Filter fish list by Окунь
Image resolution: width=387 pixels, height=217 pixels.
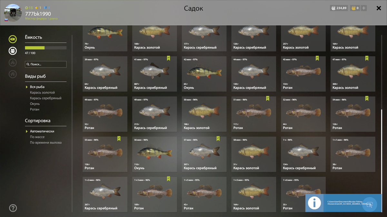point(35,104)
